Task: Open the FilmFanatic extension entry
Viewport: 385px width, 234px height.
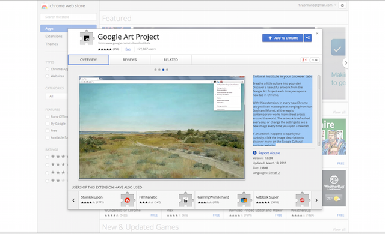Action: pyautogui.click(x=166, y=200)
